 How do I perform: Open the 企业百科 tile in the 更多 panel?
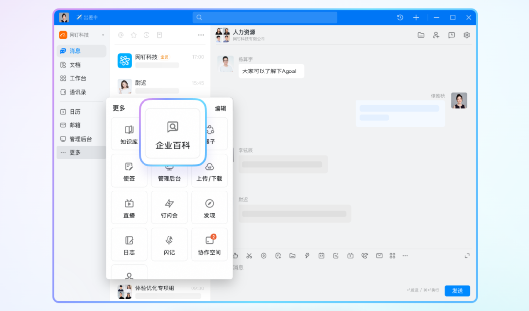tap(172, 133)
